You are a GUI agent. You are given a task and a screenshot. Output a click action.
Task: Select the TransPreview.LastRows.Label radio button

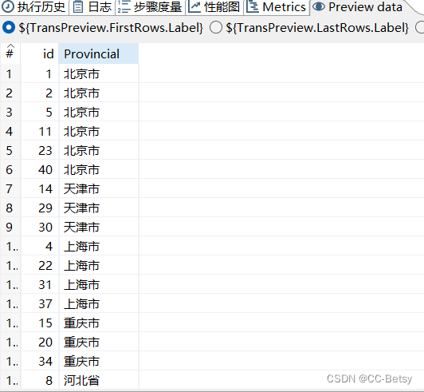coord(216,27)
